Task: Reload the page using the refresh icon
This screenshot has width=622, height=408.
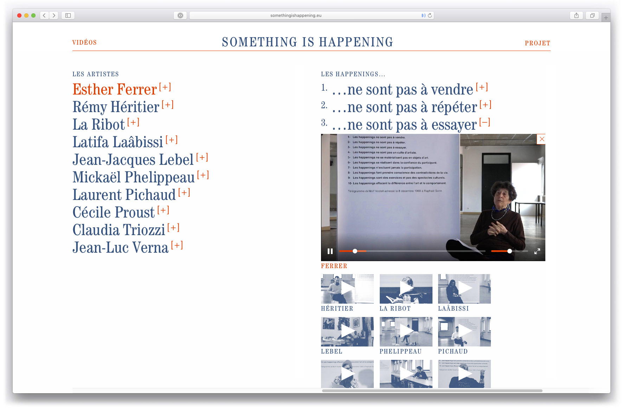Action: (430, 15)
